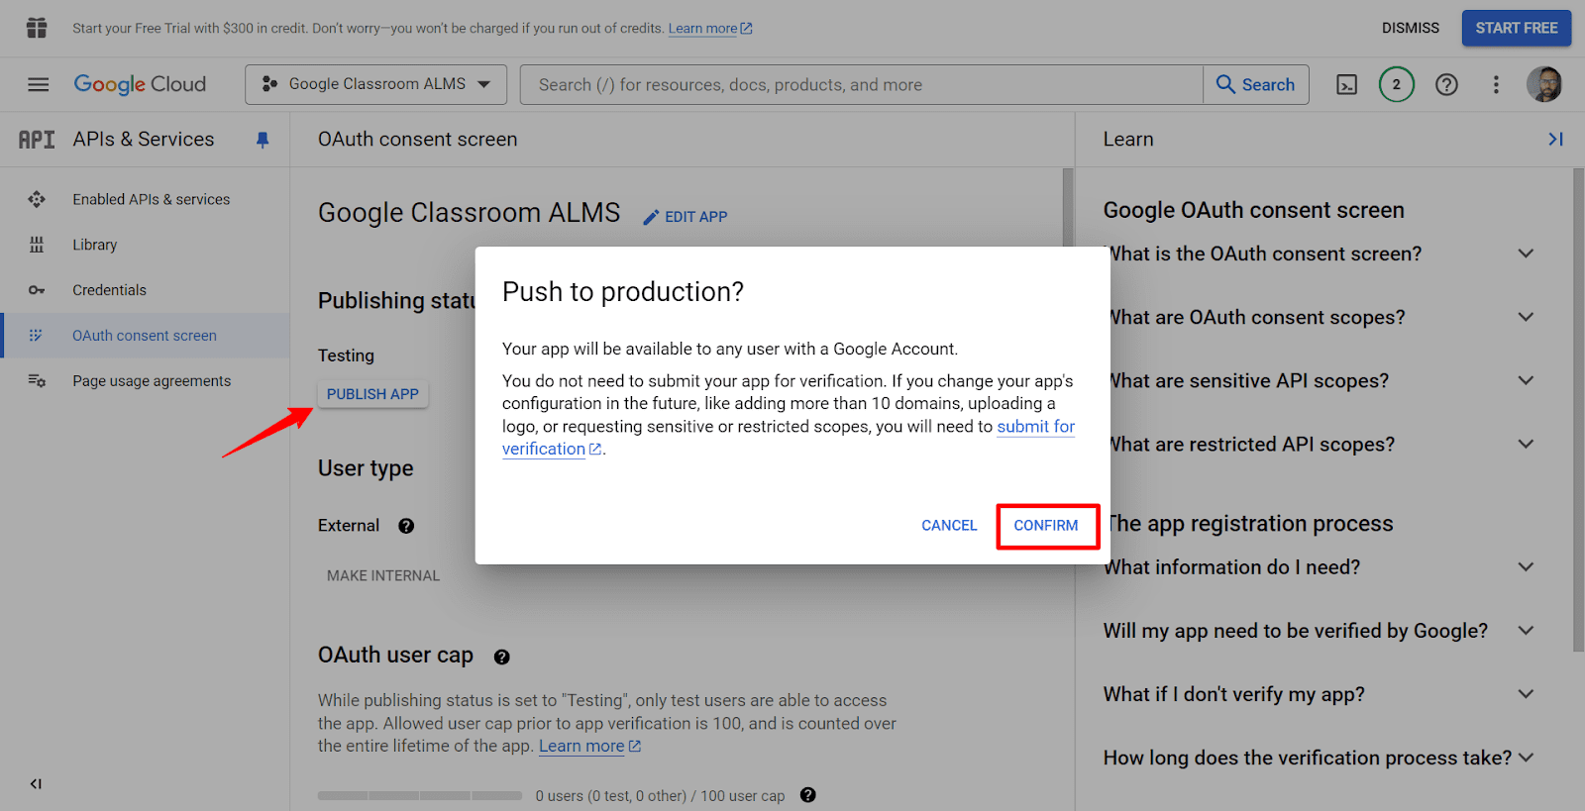Click the START FREE button
The image size is (1585, 811).
(x=1517, y=28)
